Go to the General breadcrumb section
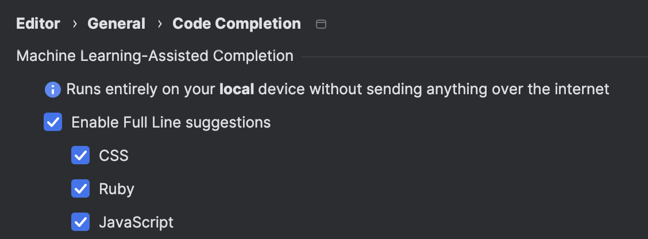Viewport: 648px width, 239px height. [x=116, y=24]
